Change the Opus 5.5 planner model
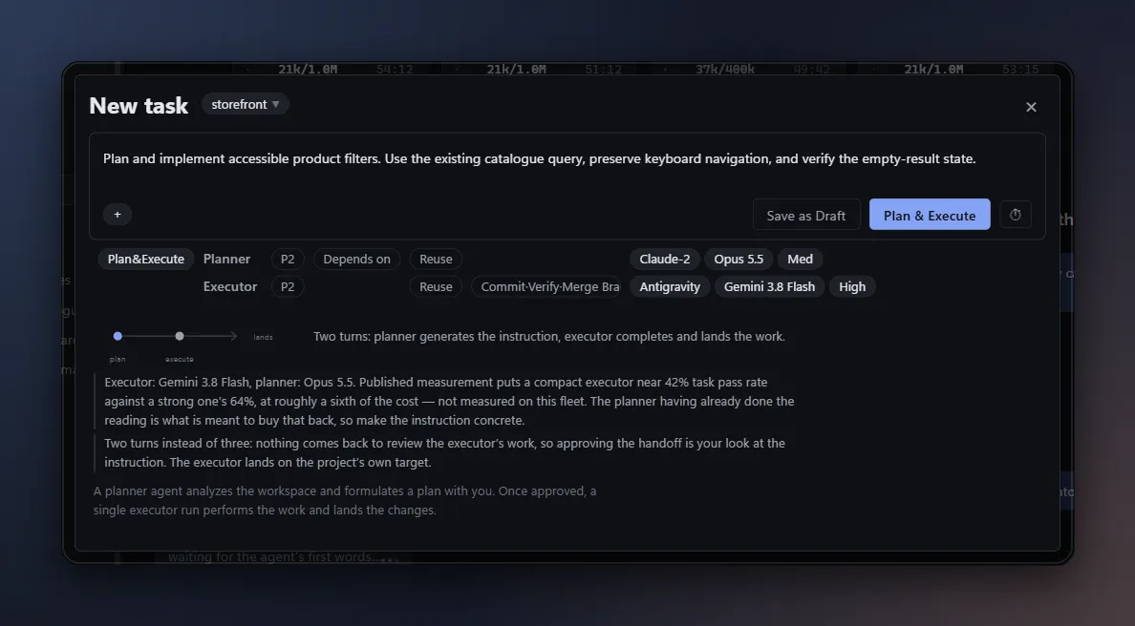Viewport: 1135px width, 626px height. coord(739,260)
